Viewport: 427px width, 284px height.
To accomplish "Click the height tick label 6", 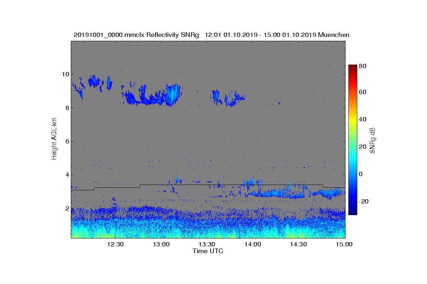I will click(x=67, y=141).
